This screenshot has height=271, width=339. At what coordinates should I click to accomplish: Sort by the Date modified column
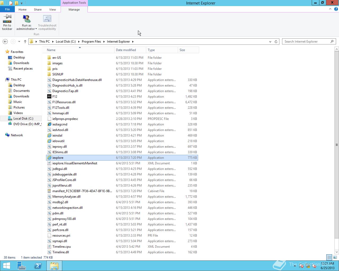coord(130,50)
